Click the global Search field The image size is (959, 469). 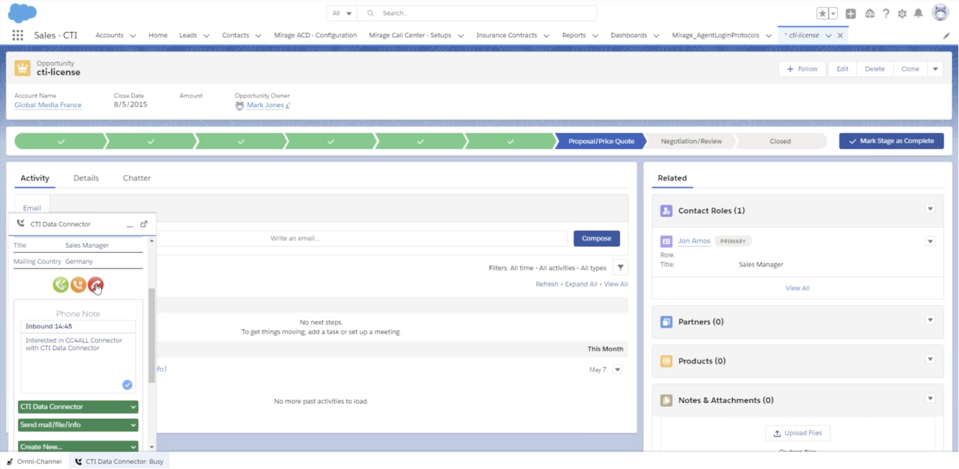(476, 13)
